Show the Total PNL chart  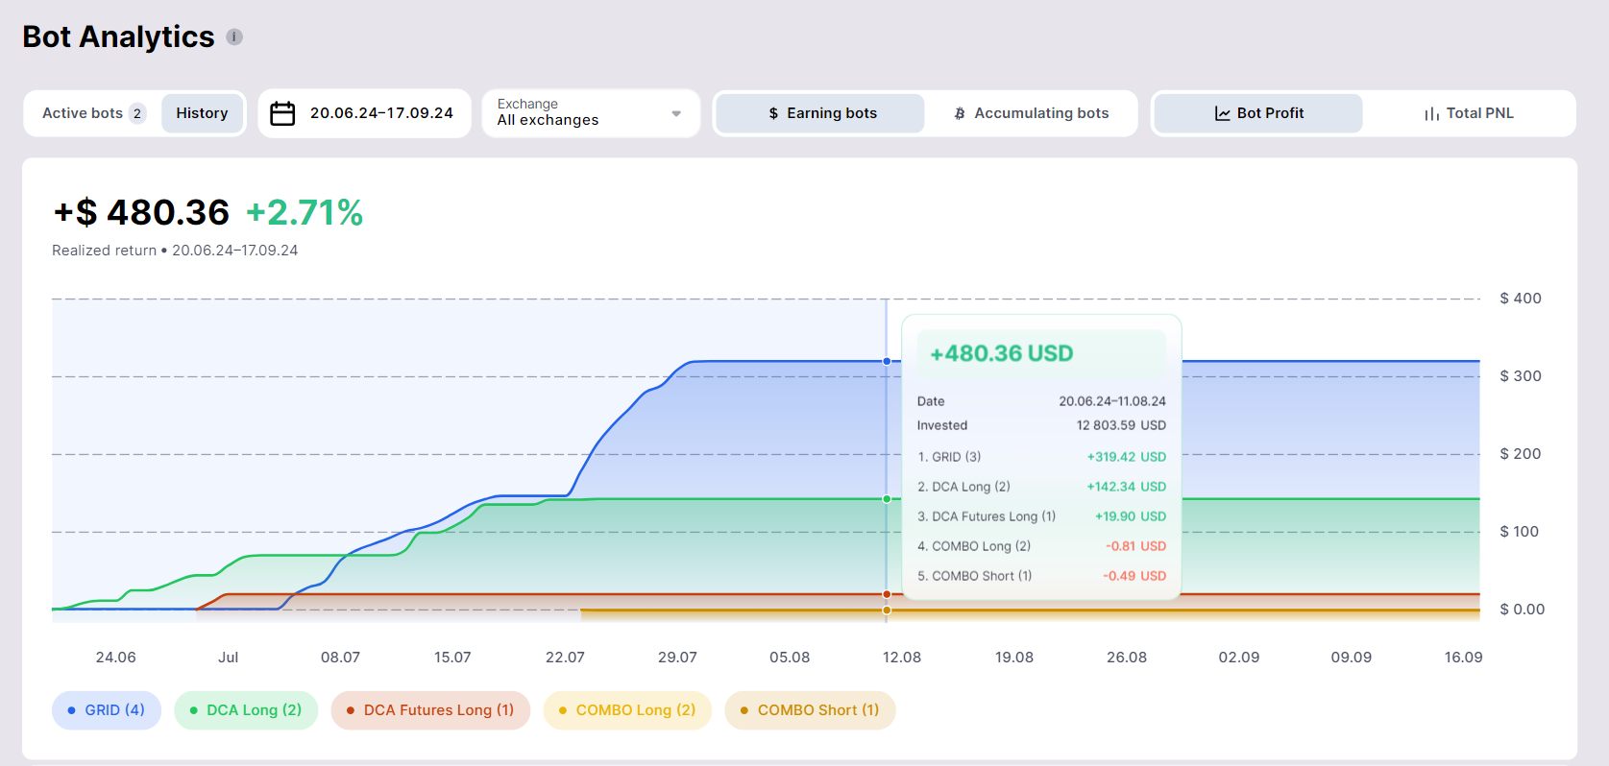coord(1468,113)
